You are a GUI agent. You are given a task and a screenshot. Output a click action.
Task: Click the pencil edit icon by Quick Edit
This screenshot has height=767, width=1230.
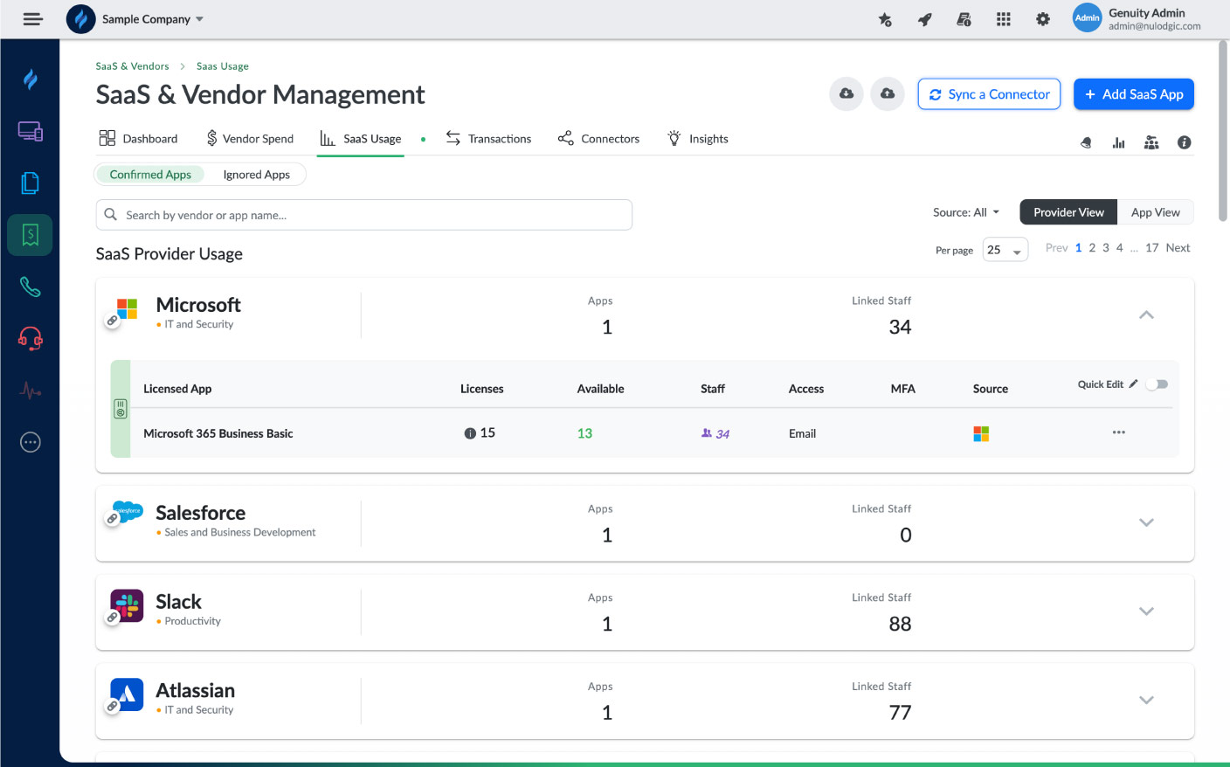pos(1133,383)
